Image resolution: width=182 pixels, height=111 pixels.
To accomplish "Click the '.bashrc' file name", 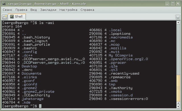I will 29,48.
